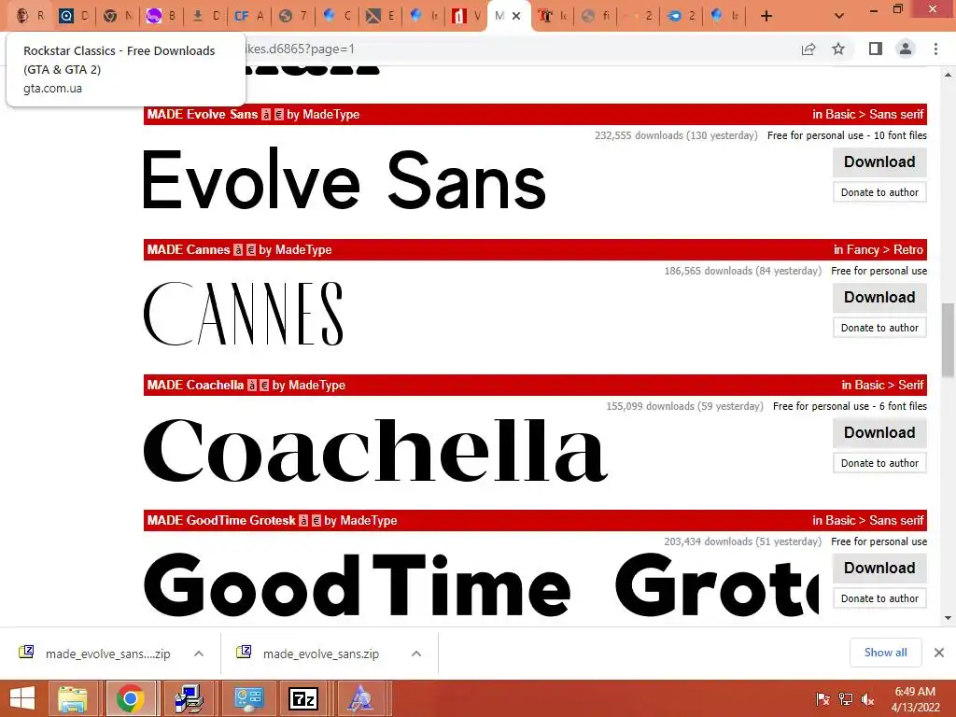Close the downloads bar
Viewport: 956px width, 717px height.
(x=939, y=653)
